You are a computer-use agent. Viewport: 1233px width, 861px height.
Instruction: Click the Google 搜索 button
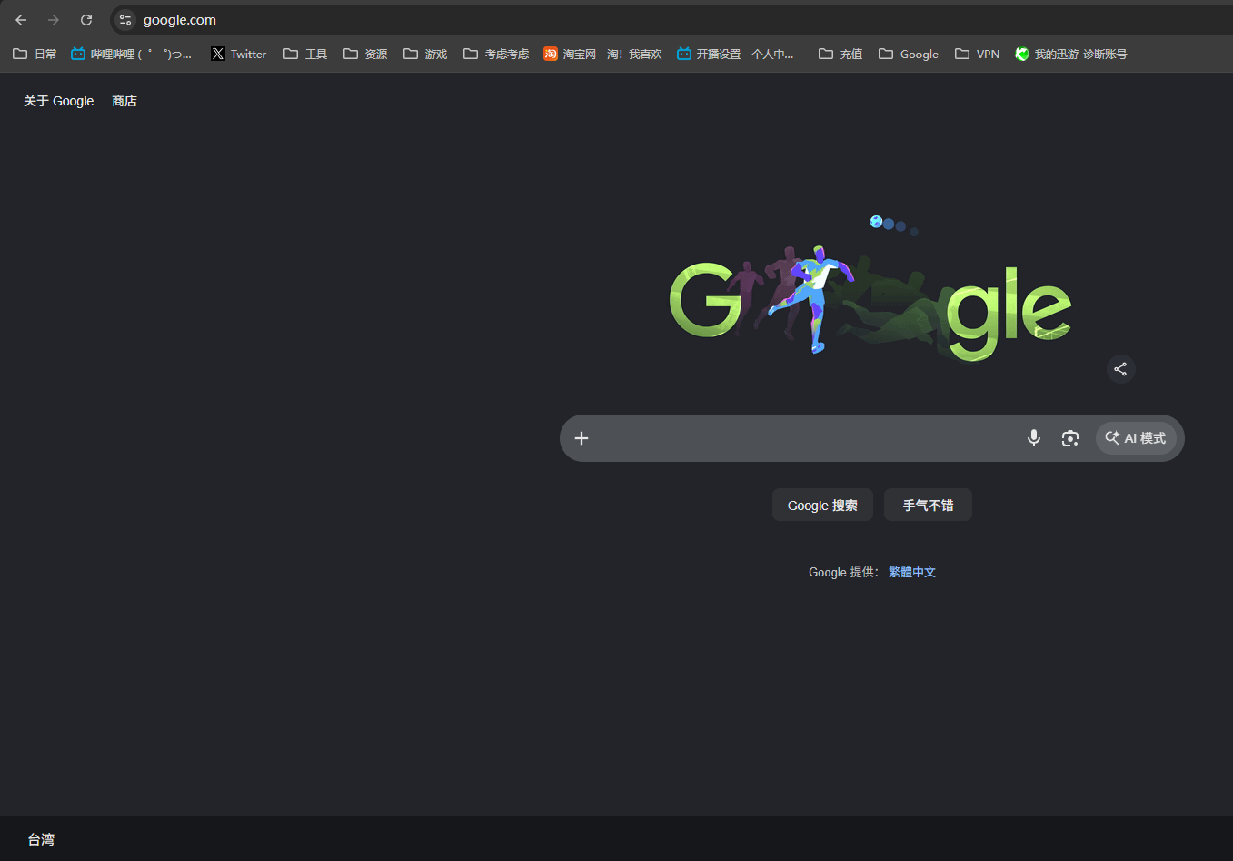(x=822, y=506)
